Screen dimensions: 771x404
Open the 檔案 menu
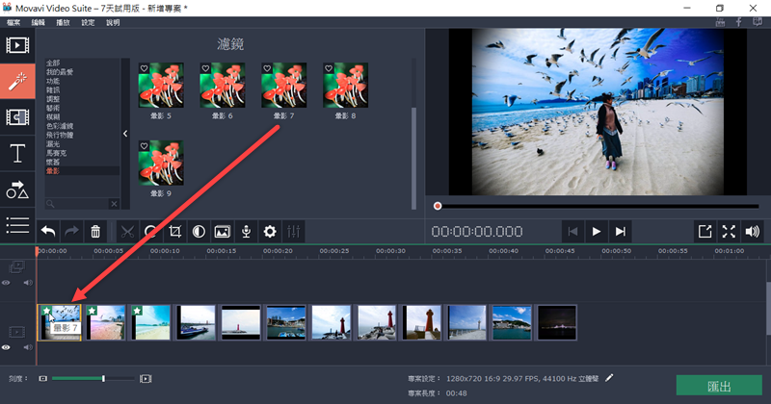click(x=14, y=21)
